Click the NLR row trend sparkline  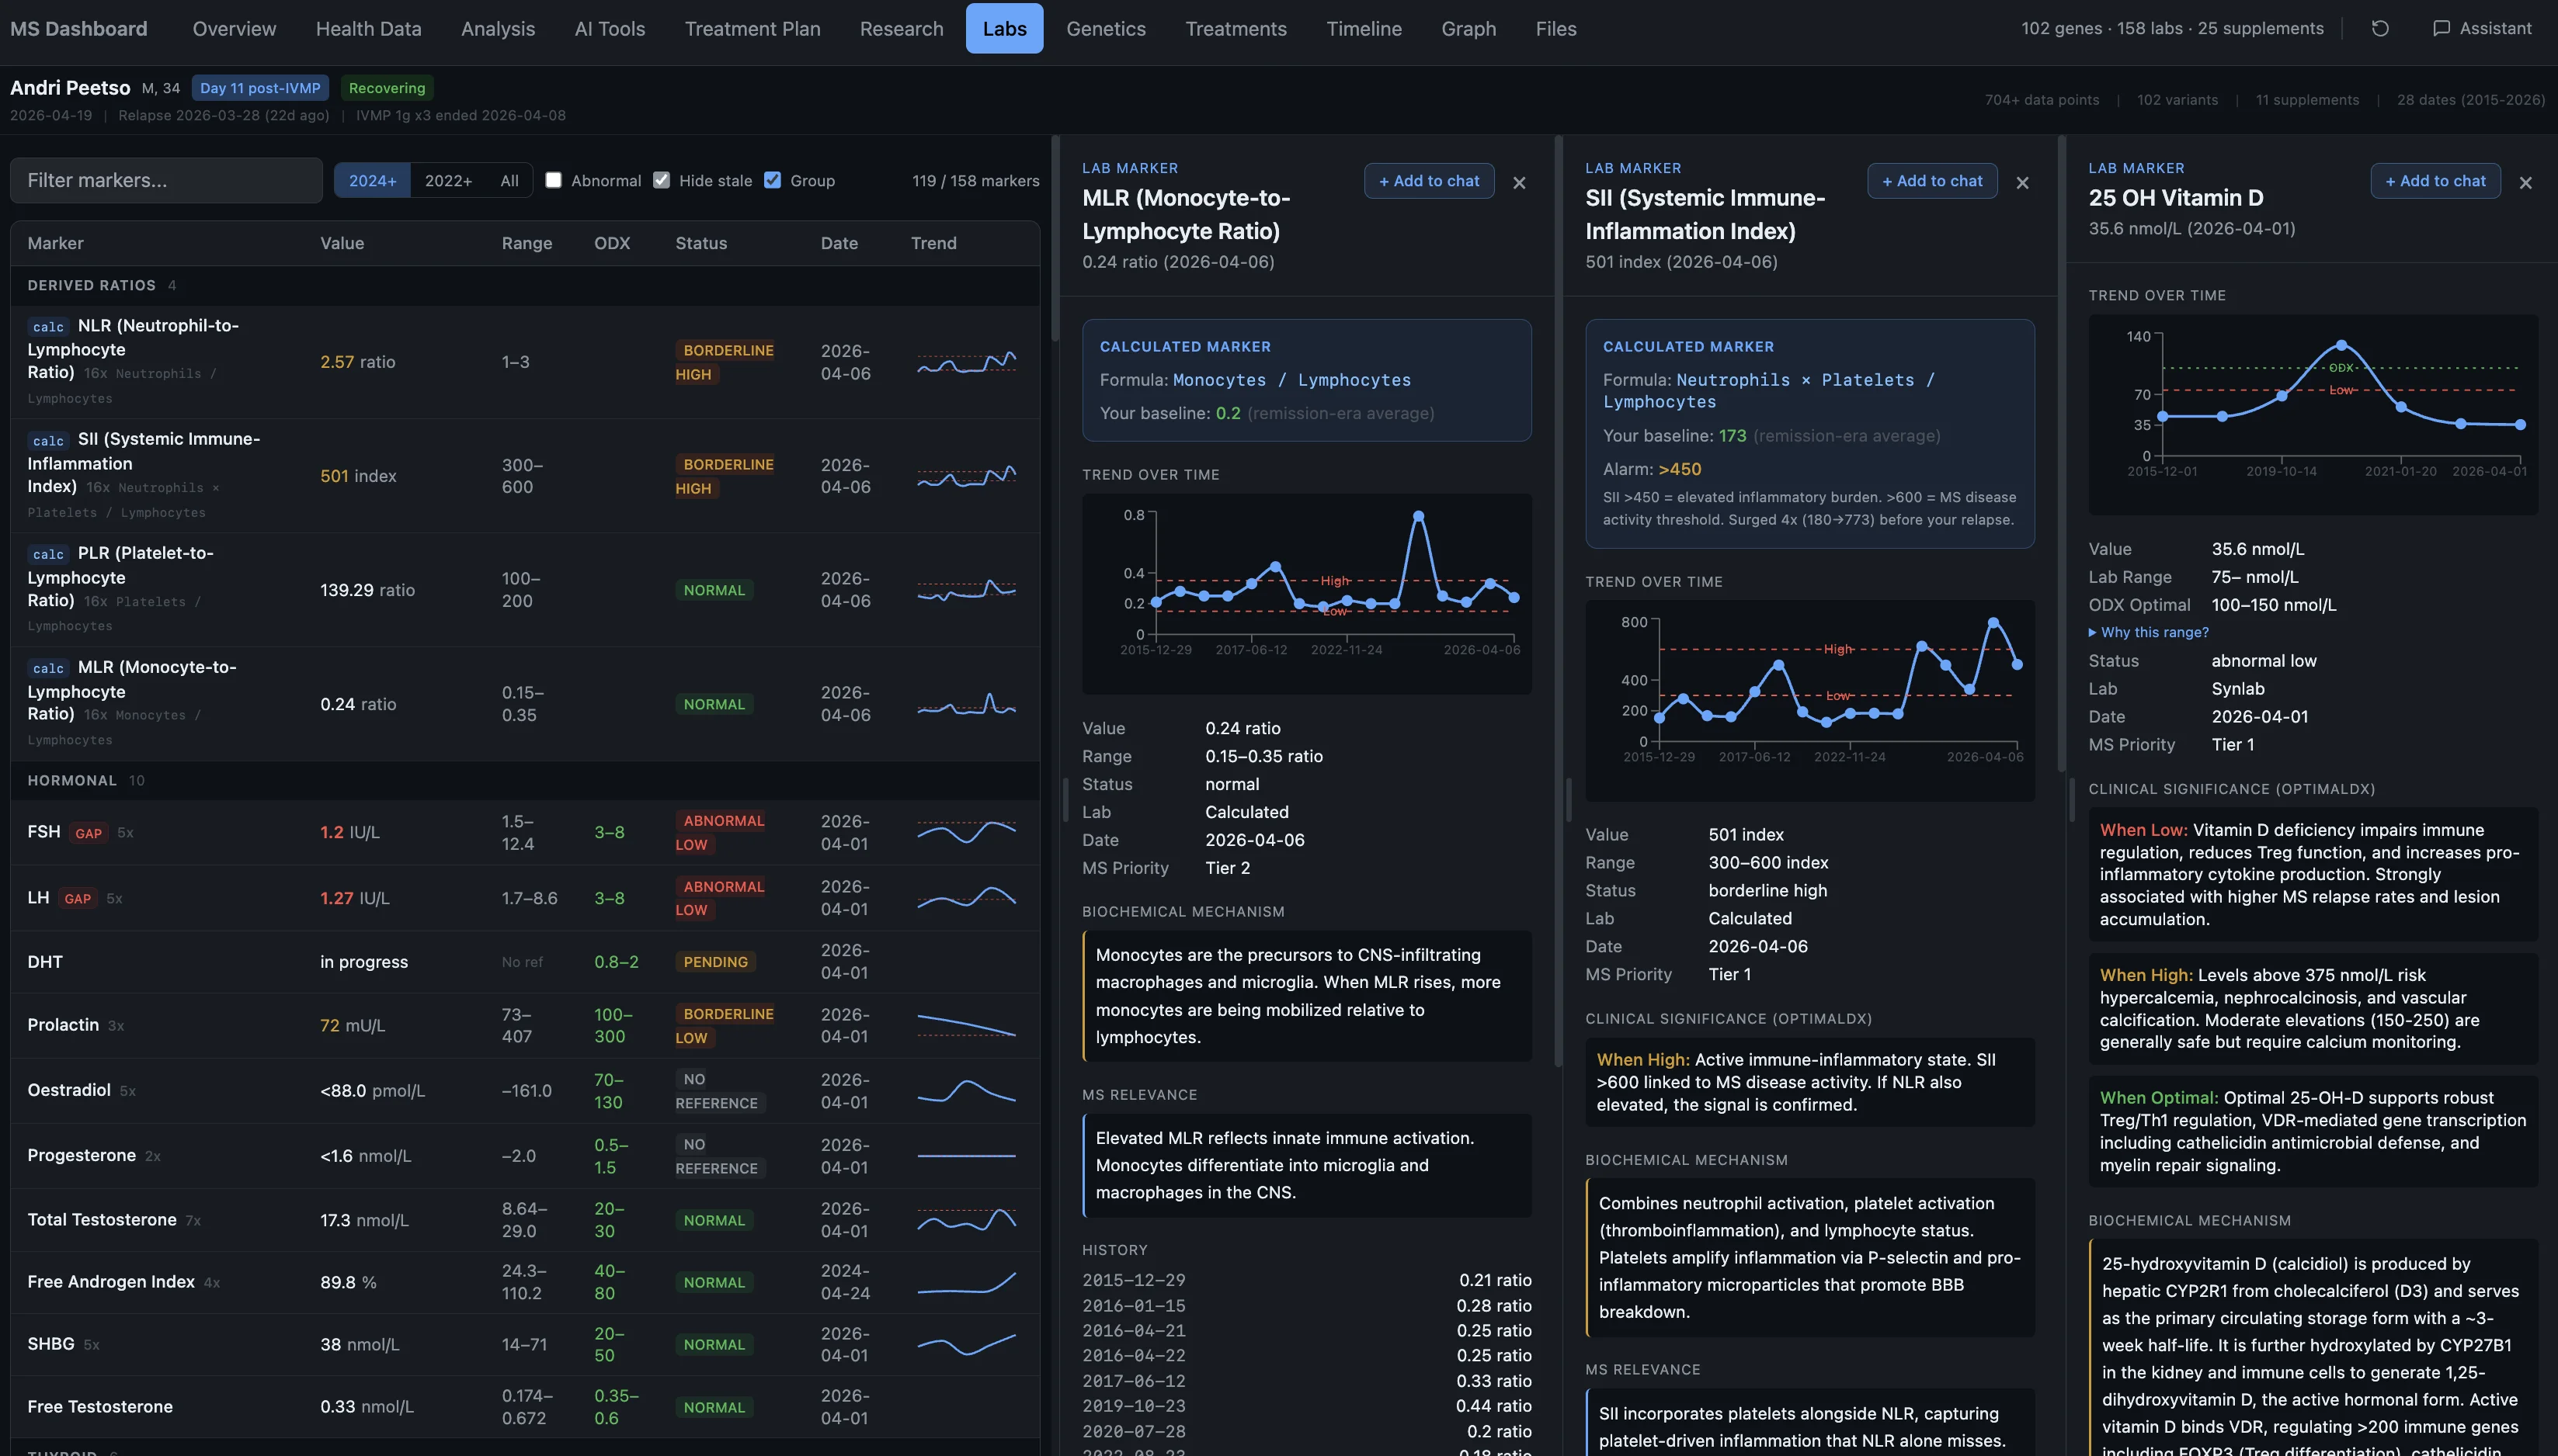pyautogui.click(x=966, y=362)
